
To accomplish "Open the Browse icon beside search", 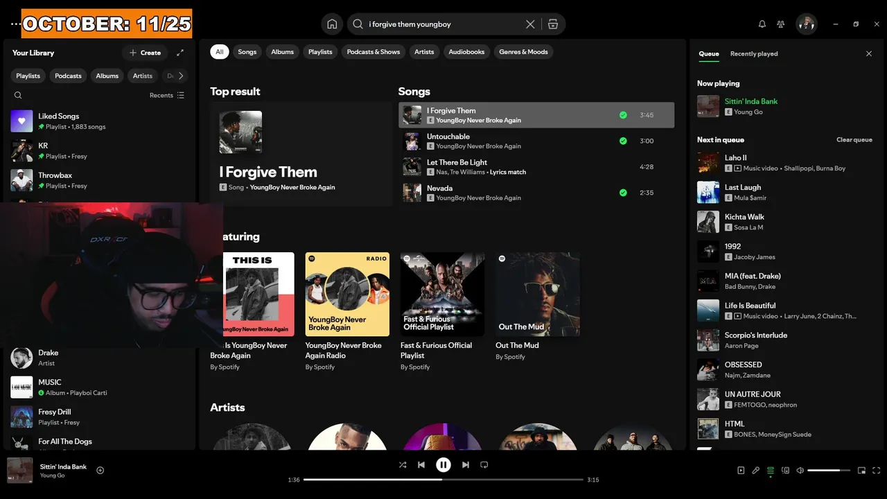I will [552, 24].
